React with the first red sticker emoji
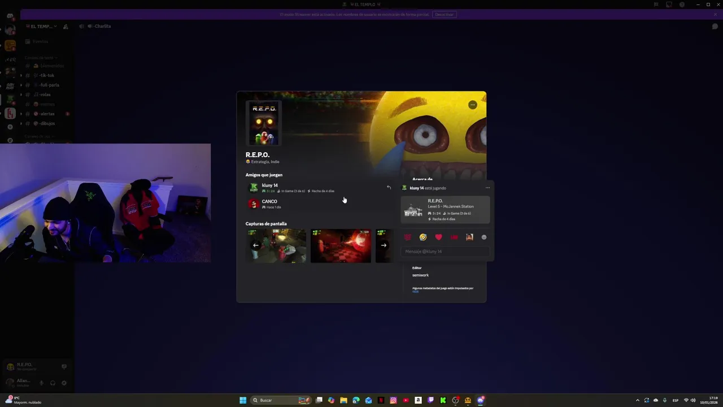Viewport: 723px width, 407px height. pyautogui.click(x=408, y=237)
